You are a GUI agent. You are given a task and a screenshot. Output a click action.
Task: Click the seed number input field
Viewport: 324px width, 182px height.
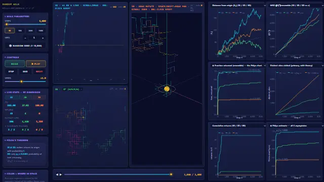coord(34,38)
